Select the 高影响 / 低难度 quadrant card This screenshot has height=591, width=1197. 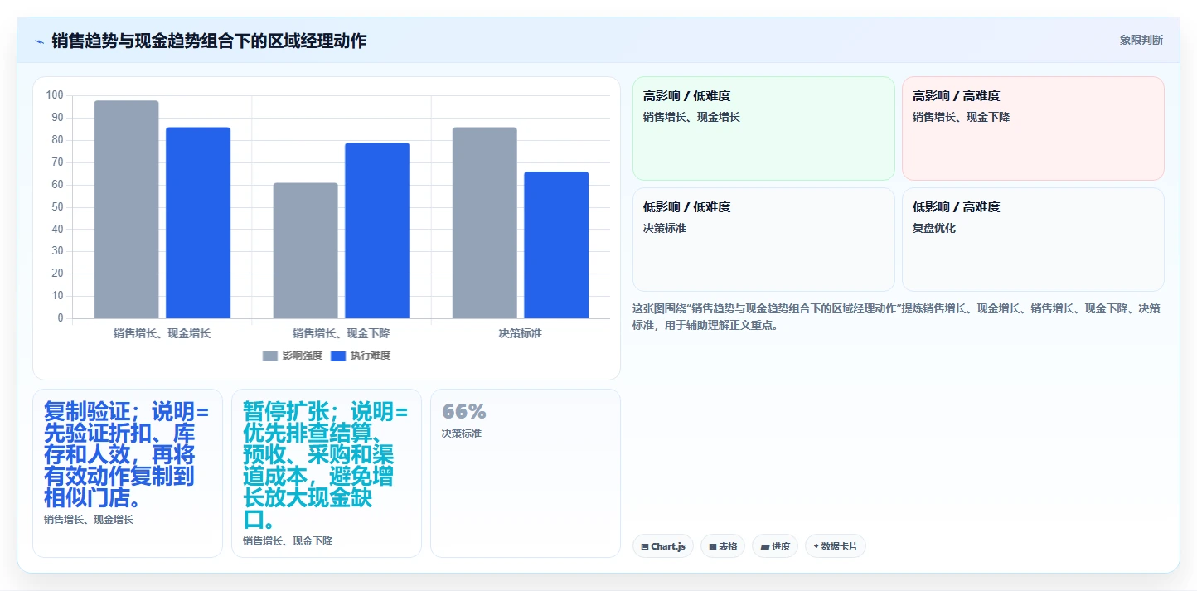(x=763, y=128)
